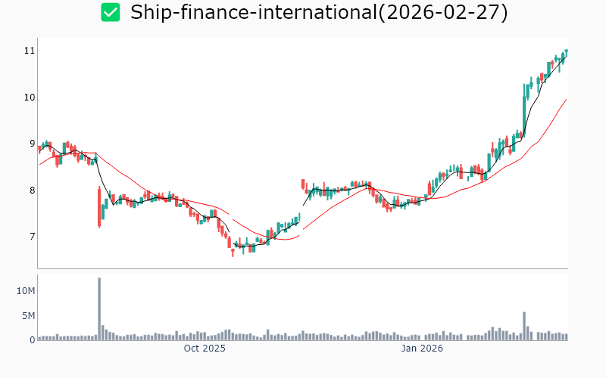Click the 0 volume axis label
The image size is (606, 378).
coord(32,340)
